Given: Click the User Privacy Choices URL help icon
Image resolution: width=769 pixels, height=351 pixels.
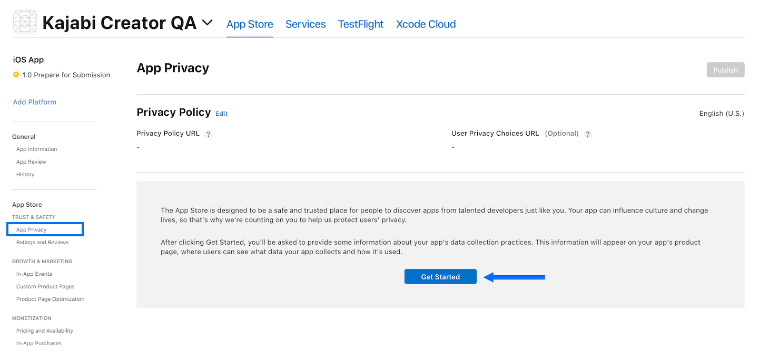Looking at the screenshot, I should click(588, 134).
